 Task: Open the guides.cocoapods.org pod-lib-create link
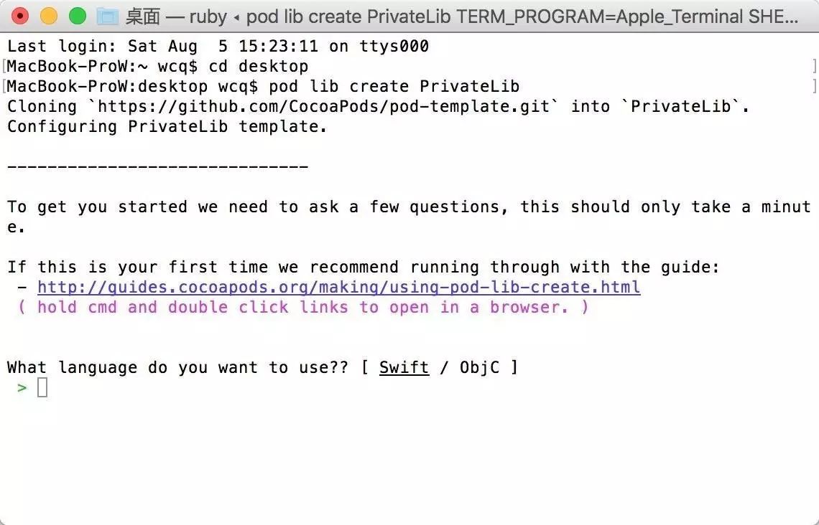coord(338,288)
